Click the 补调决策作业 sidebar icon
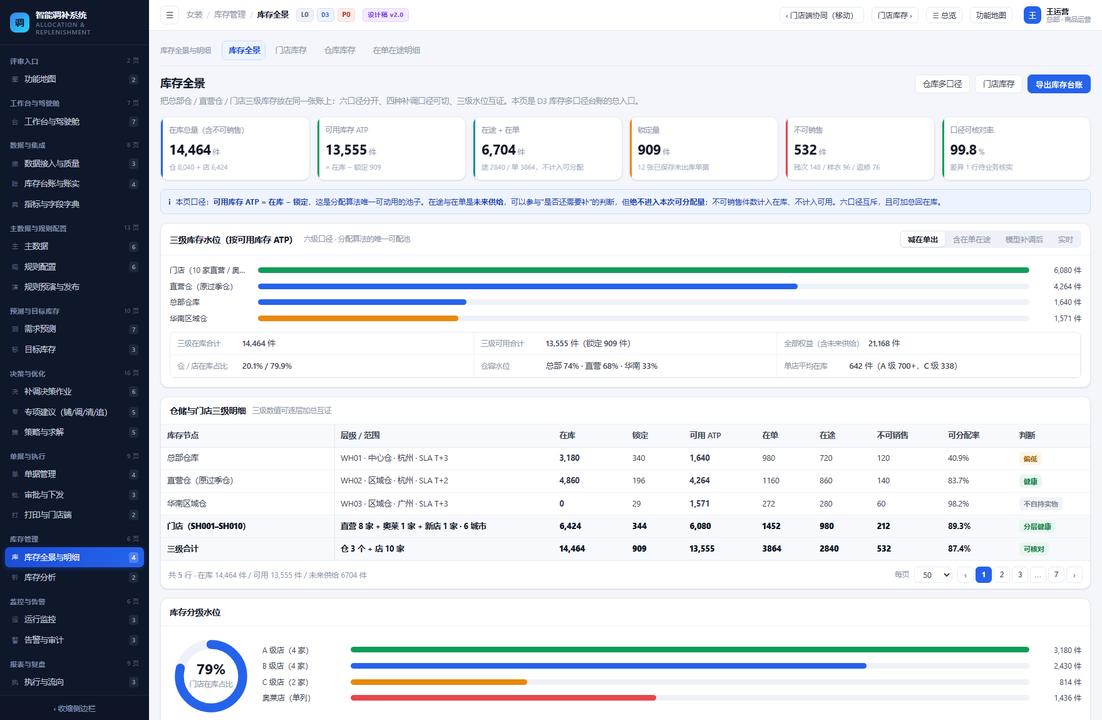 (x=15, y=392)
